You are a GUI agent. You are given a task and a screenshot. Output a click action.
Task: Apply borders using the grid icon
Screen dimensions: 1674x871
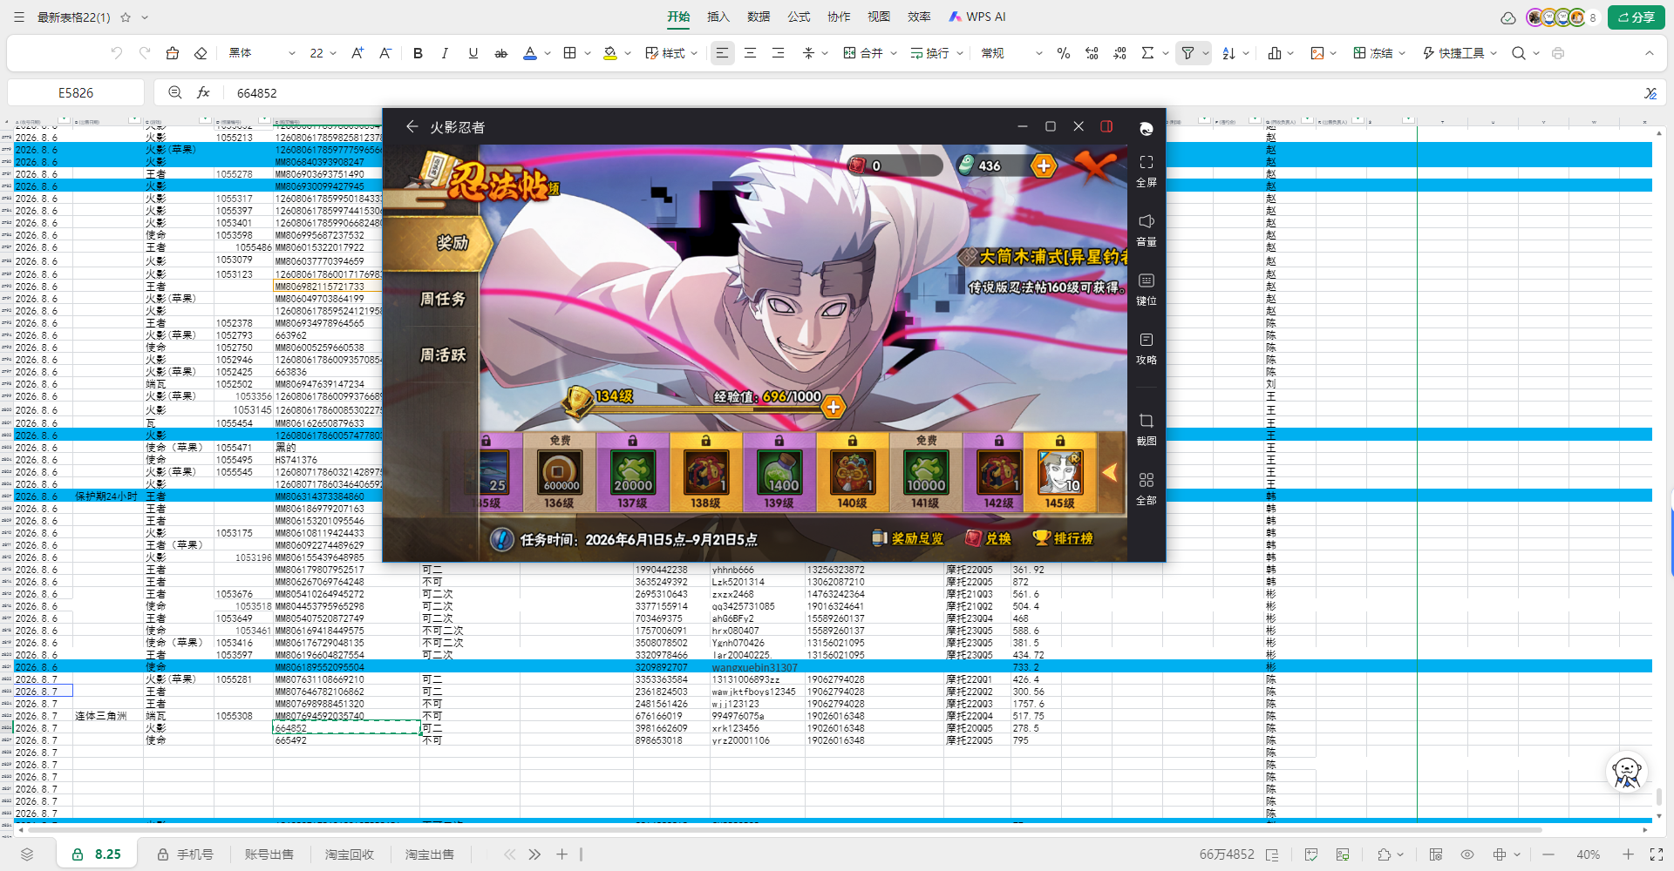(570, 53)
